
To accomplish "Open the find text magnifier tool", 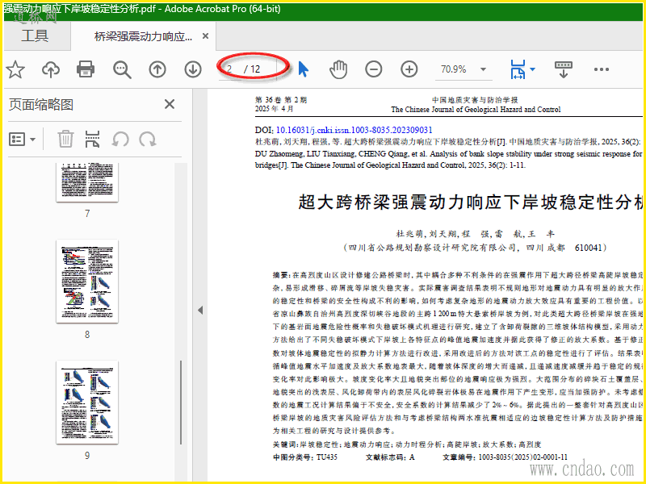I will (122, 70).
